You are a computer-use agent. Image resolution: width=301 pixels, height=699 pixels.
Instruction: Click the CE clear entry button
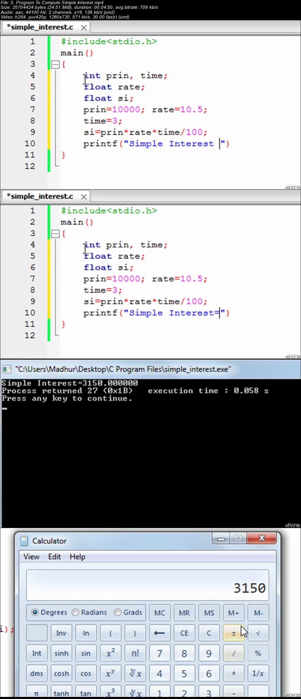tap(184, 633)
